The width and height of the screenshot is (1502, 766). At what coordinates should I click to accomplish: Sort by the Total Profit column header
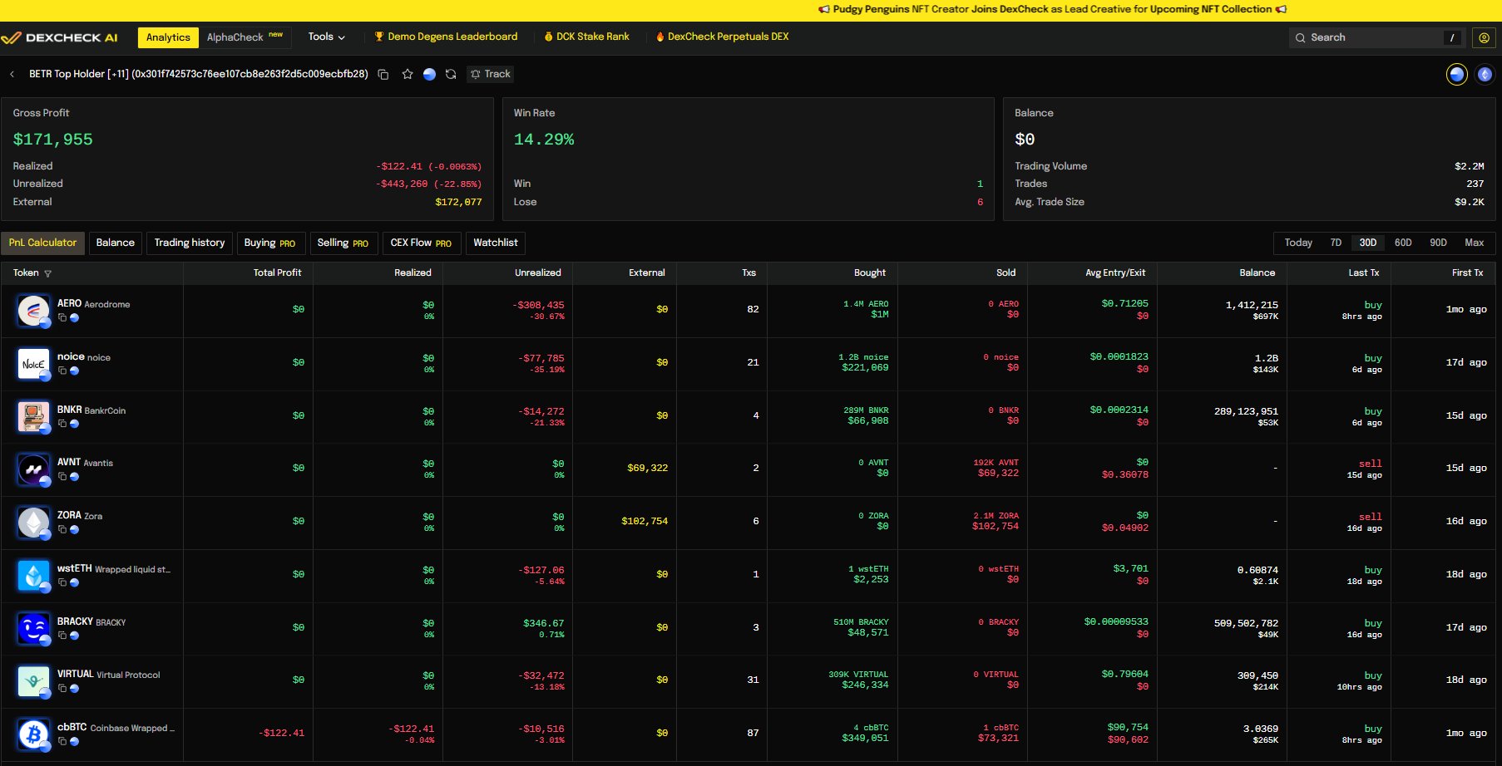277,273
